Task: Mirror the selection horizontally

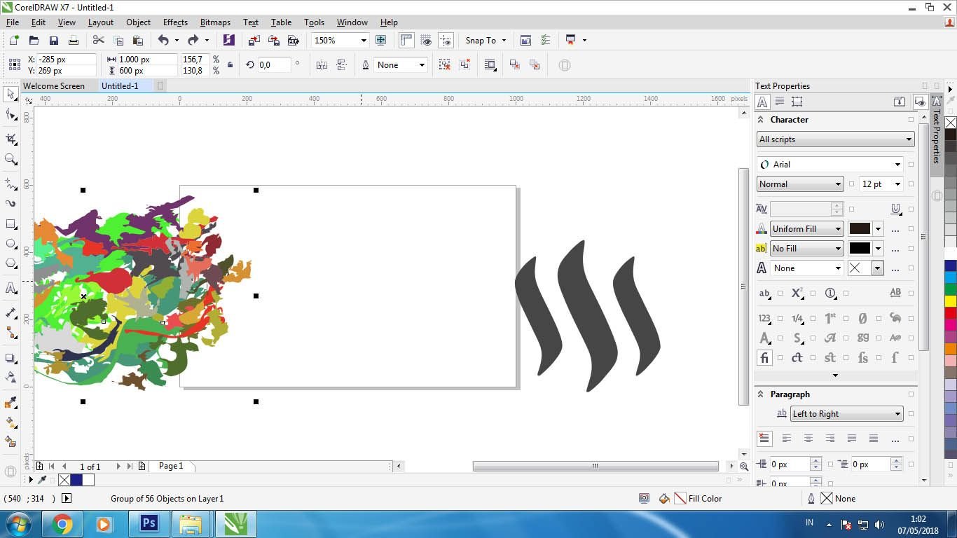Action: 322,65
